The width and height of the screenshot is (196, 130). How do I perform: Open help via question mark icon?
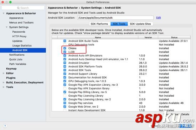click(5, 126)
